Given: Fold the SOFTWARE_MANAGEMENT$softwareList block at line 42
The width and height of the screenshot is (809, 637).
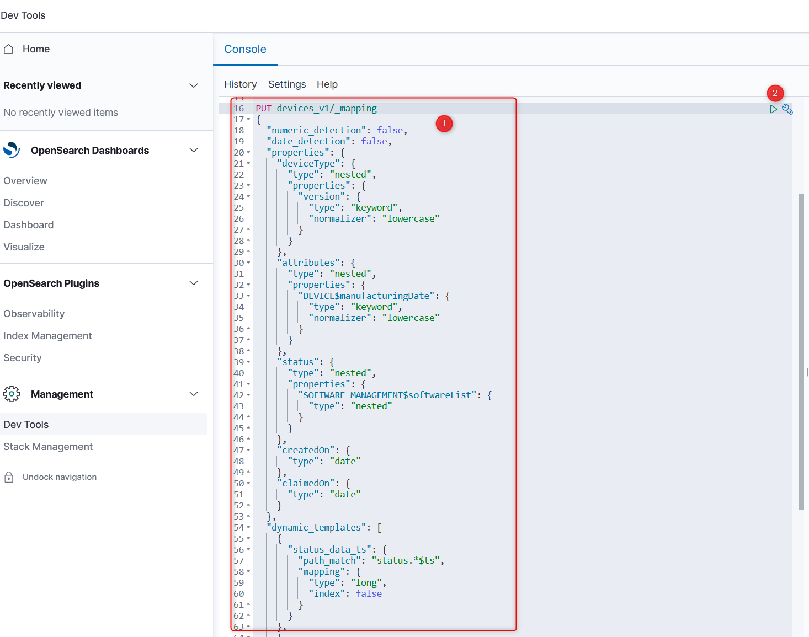Looking at the screenshot, I should point(248,395).
